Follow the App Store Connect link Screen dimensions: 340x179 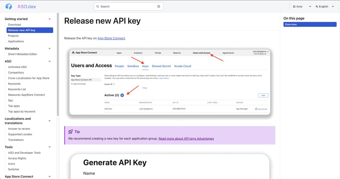111,38
